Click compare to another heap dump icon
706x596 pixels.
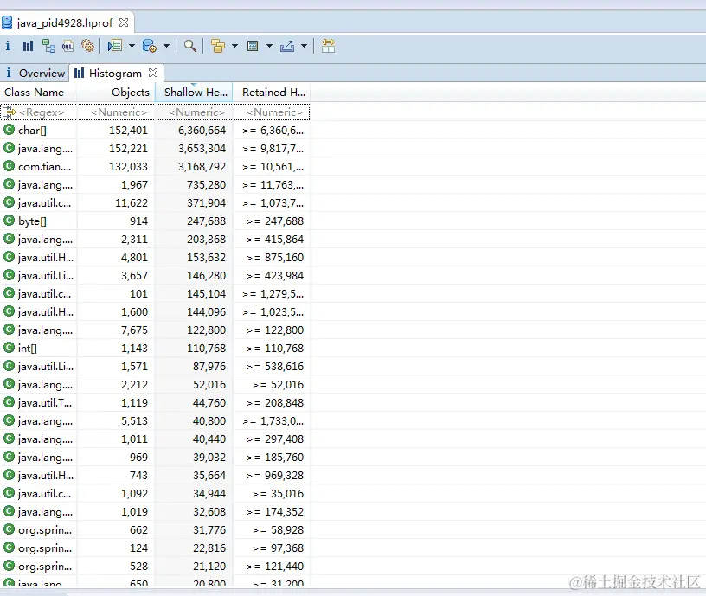(x=328, y=46)
